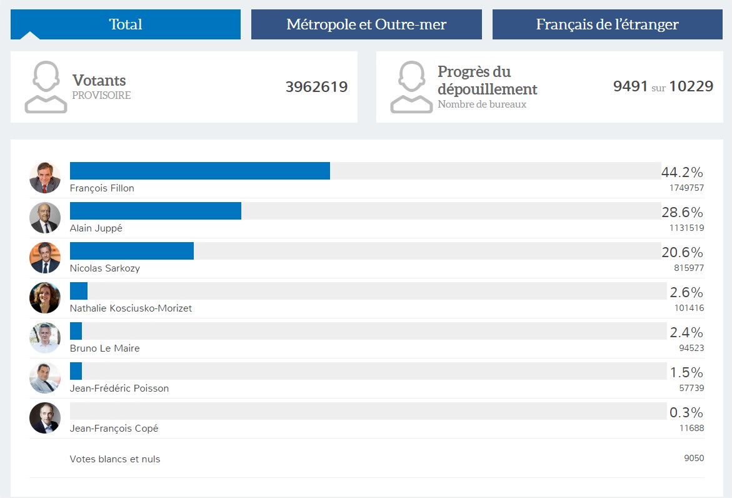Click the name Nathalie Kosciusko-Morizet
This screenshot has width=732, height=498.
(131, 308)
